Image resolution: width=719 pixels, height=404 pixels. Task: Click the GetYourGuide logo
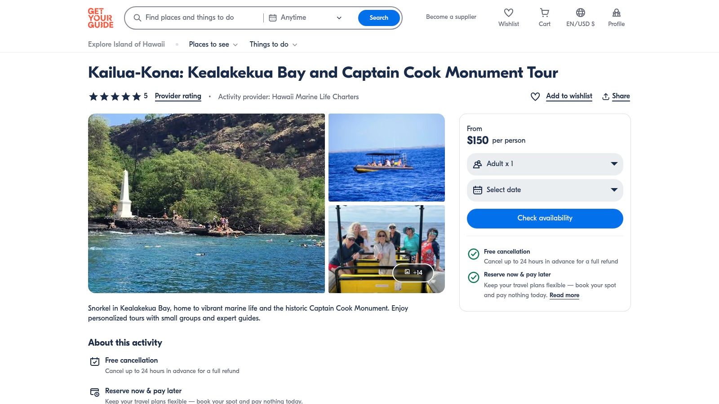100,18
